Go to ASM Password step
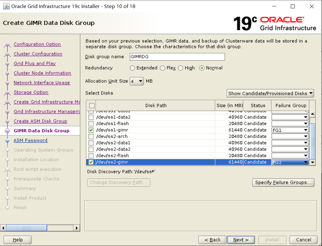The width and height of the screenshot is (322, 246). 31,140
